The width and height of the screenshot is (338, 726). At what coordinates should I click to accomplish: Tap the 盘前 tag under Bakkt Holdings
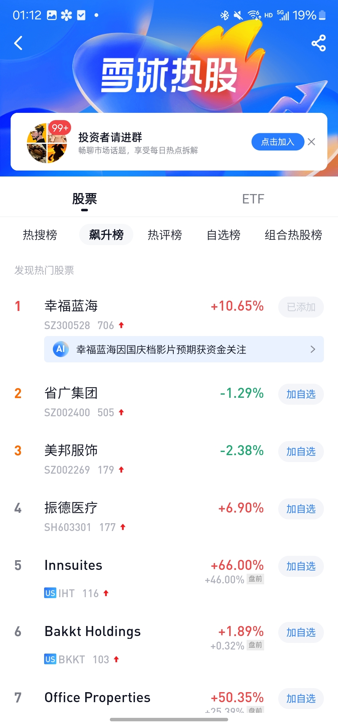(x=255, y=645)
